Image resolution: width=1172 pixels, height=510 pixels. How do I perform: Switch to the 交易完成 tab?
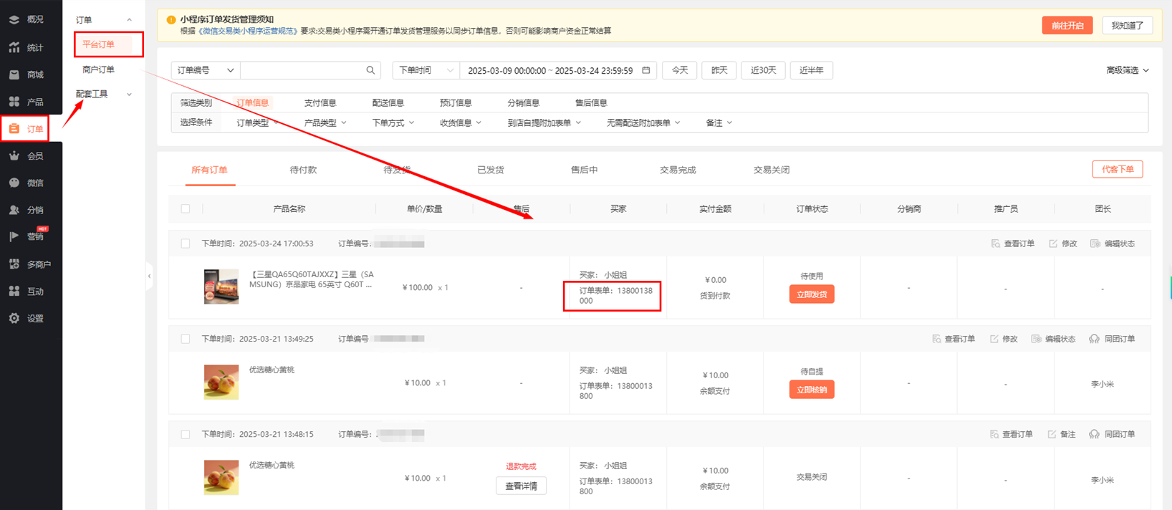(677, 170)
